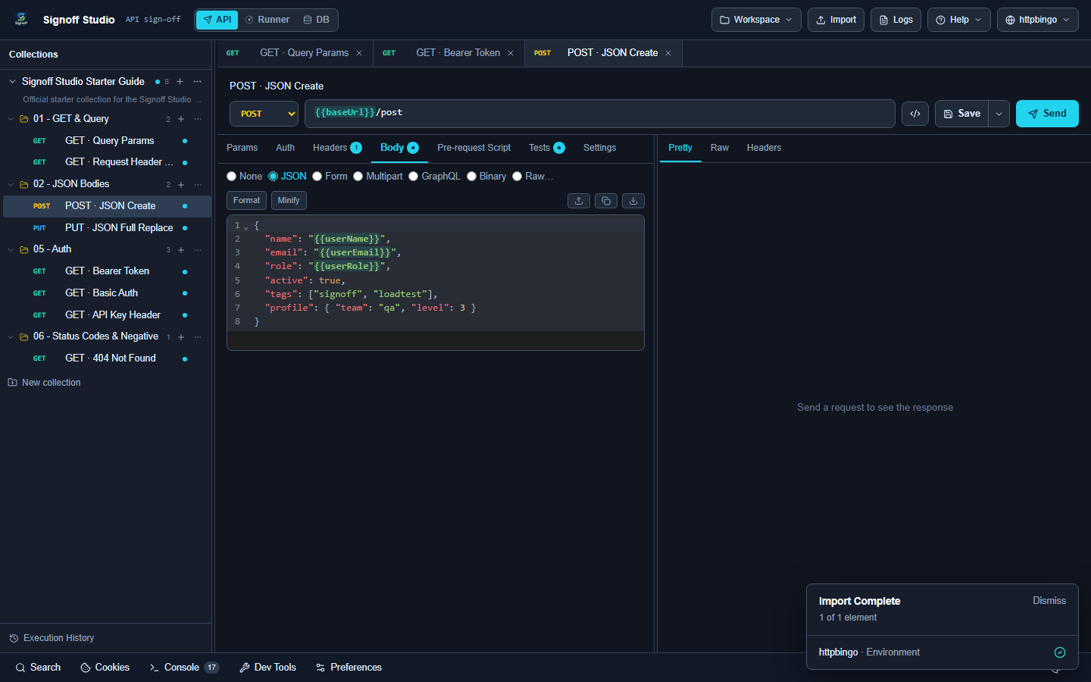
Task: Save the request
Action: pyautogui.click(x=961, y=114)
